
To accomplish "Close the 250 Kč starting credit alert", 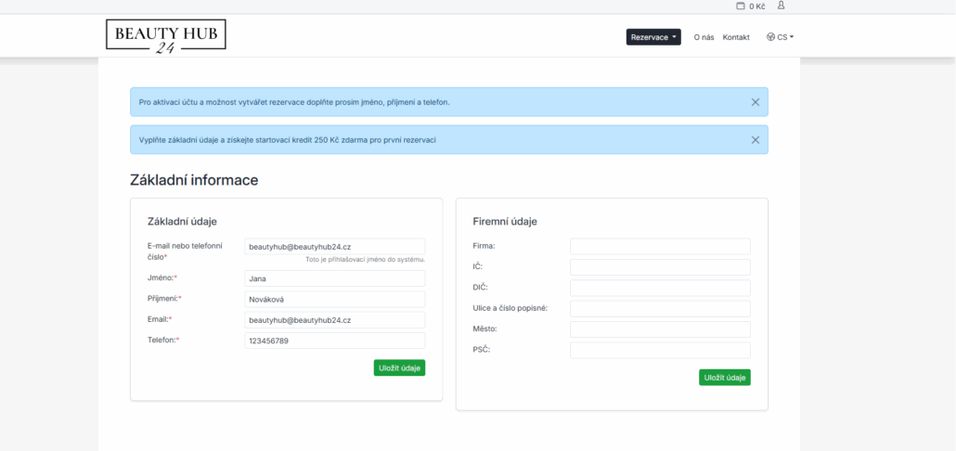I will [755, 140].
